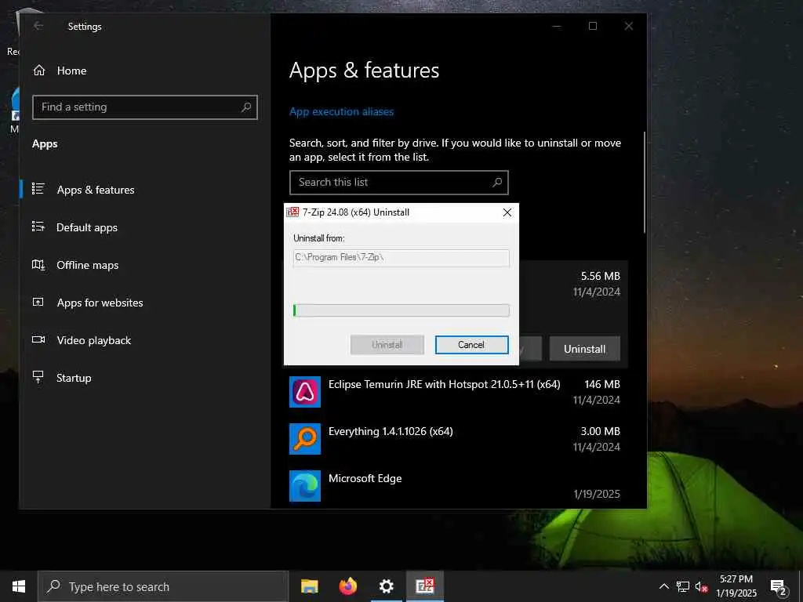Click magnifier icon in Search this list
Screen dimensions: 803x602
point(496,182)
